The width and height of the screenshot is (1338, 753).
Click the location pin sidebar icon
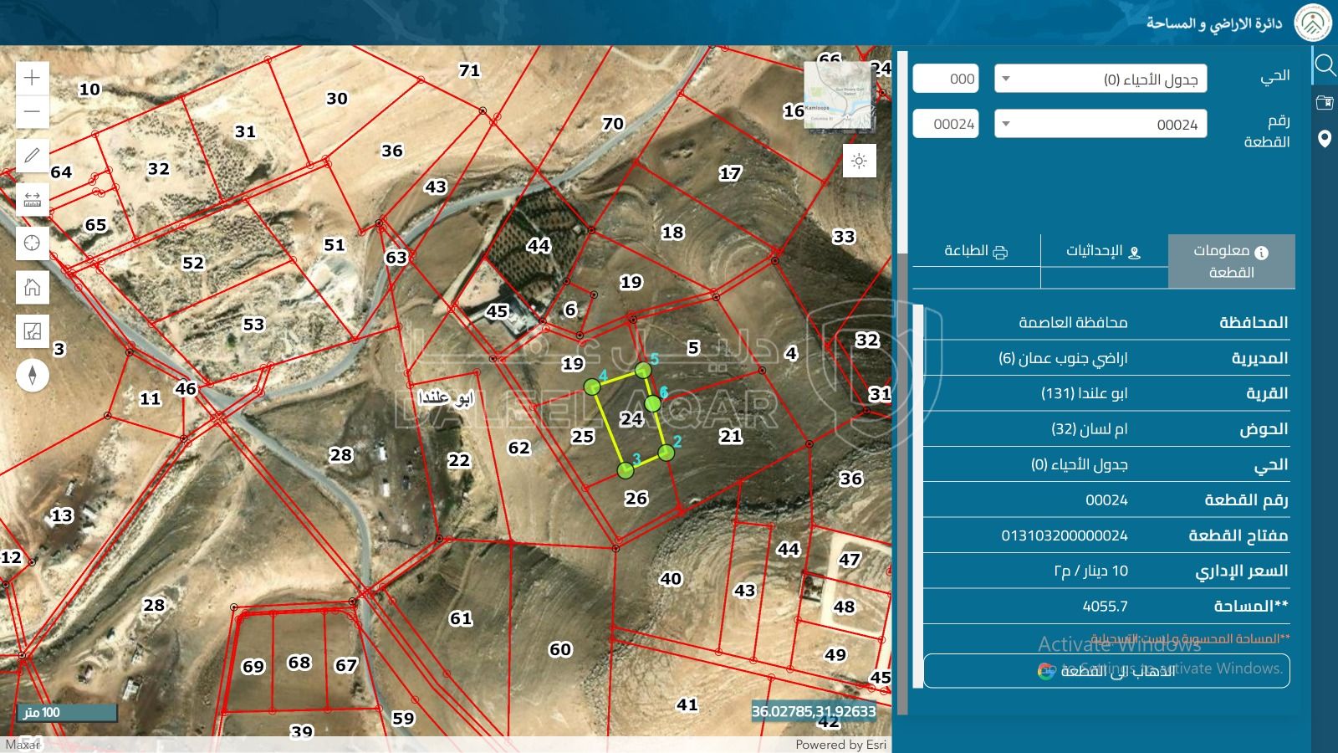click(1325, 139)
